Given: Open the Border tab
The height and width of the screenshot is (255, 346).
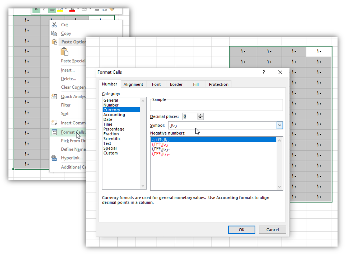Looking at the screenshot, I should pyautogui.click(x=176, y=84).
